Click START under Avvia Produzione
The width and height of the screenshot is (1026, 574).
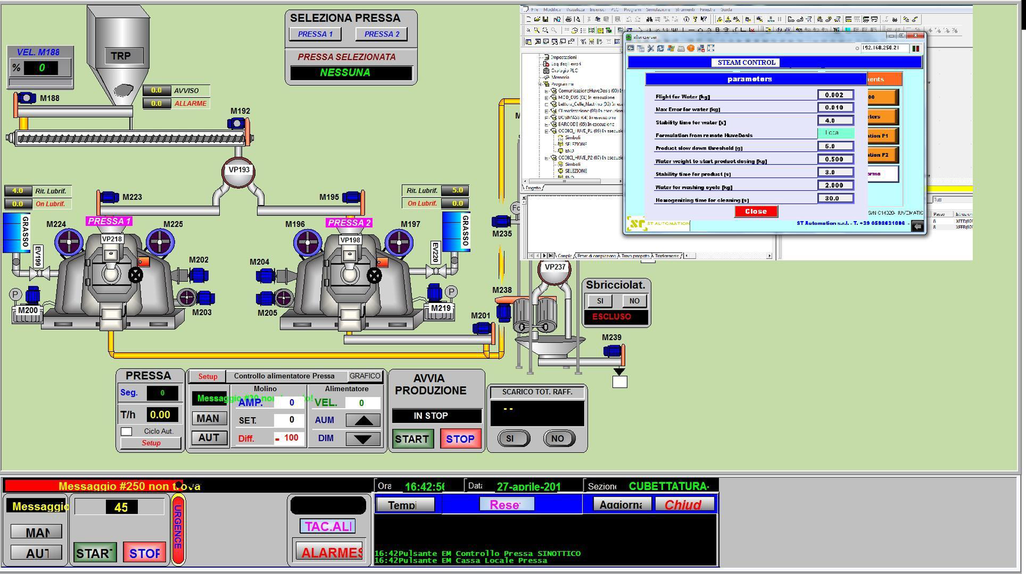point(412,439)
